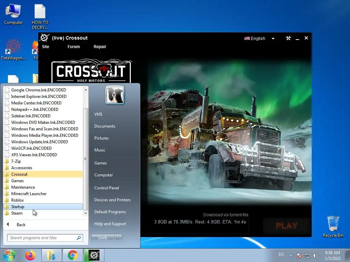350x262 pixels.
Task: Click programs list scrollbar down arrow
Action: tap(86, 214)
